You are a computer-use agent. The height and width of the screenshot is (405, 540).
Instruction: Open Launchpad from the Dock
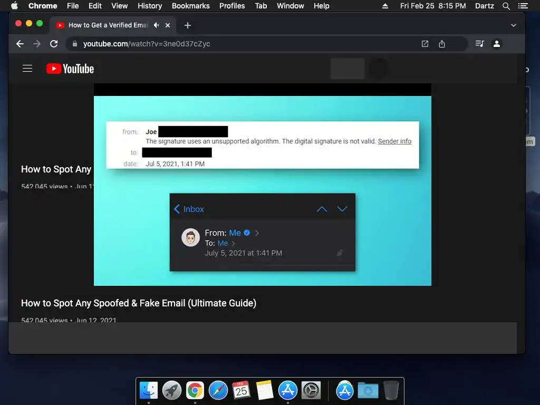pos(172,390)
